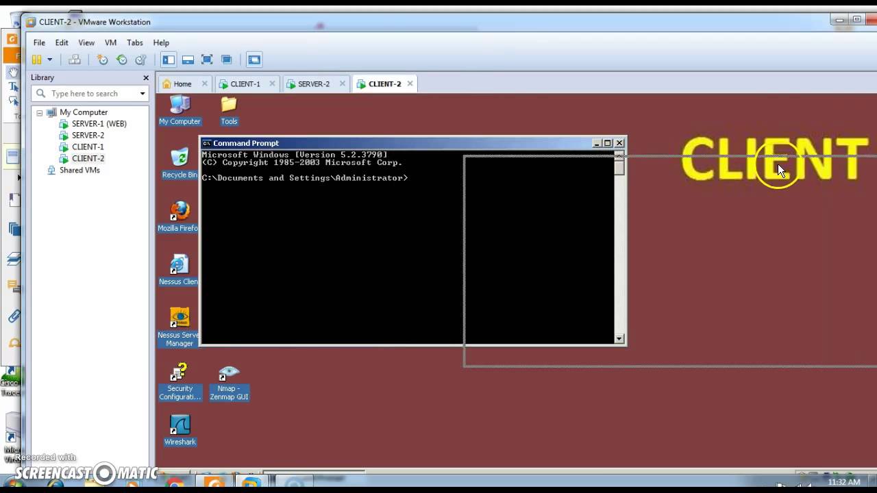
Task: Minimize the Command Prompt window
Action: tap(597, 143)
